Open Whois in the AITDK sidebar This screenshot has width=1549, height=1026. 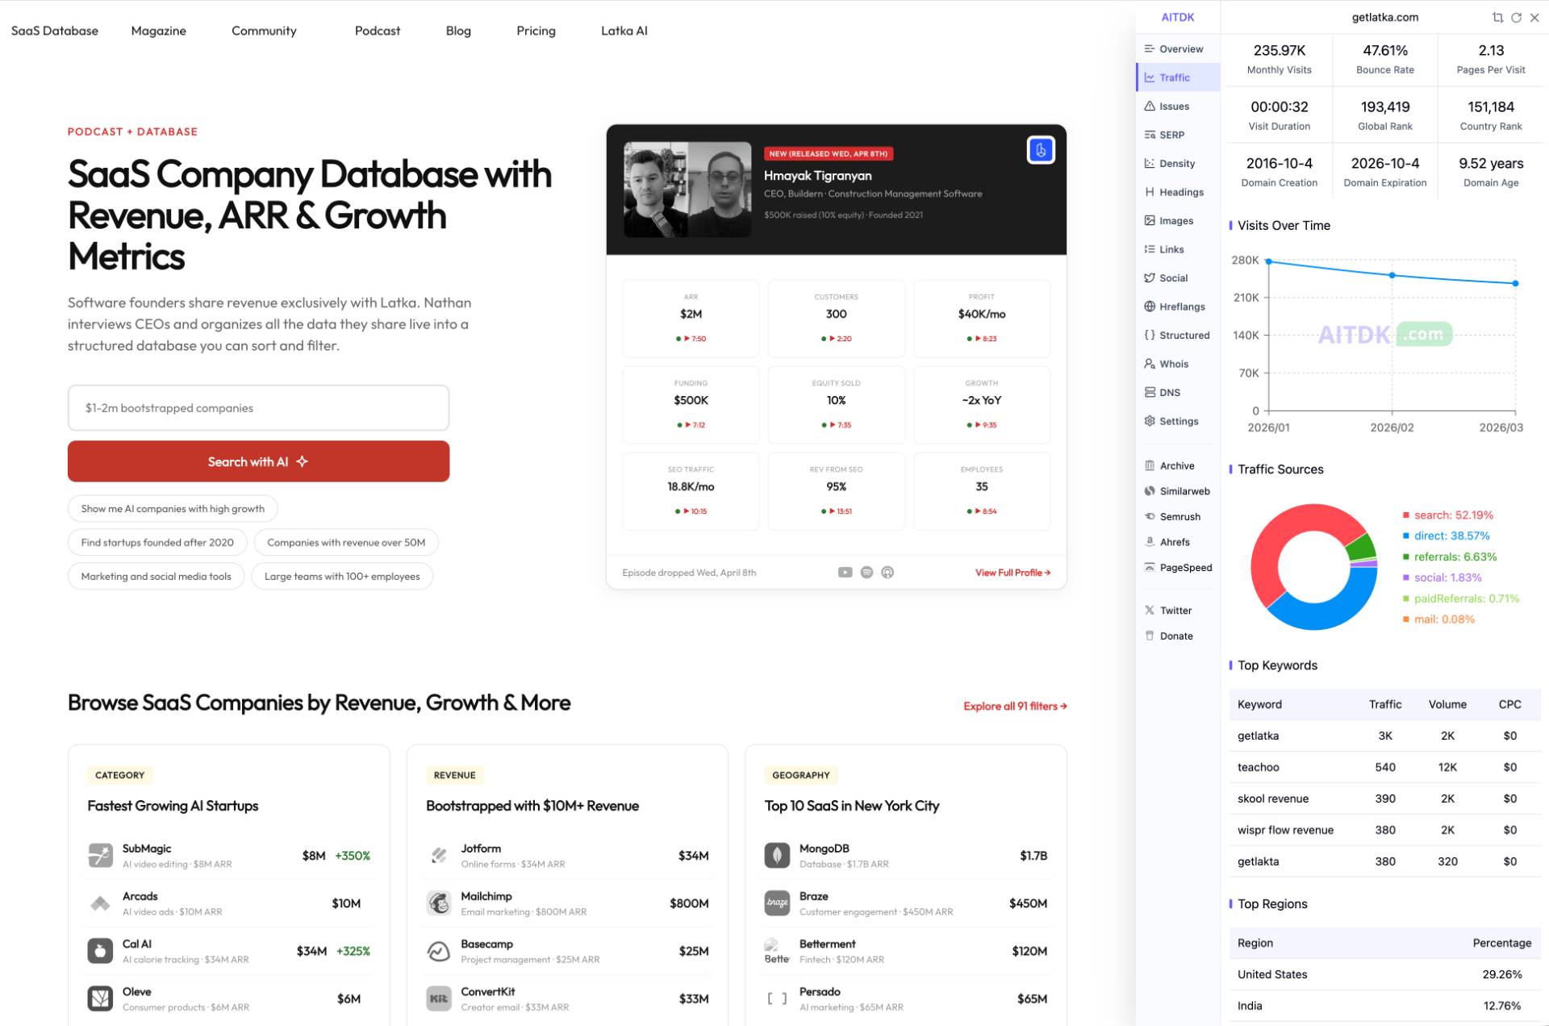[x=1178, y=364]
